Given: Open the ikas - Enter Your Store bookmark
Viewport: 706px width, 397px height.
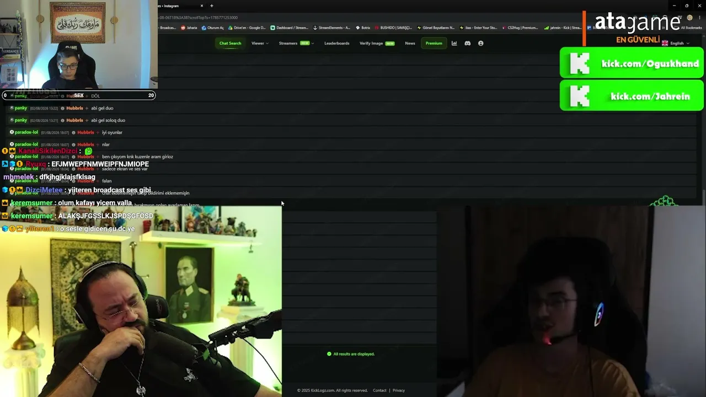Looking at the screenshot, I should (x=478, y=28).
